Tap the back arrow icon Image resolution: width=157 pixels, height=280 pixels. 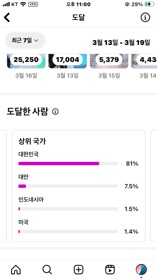tap(7, 18)
